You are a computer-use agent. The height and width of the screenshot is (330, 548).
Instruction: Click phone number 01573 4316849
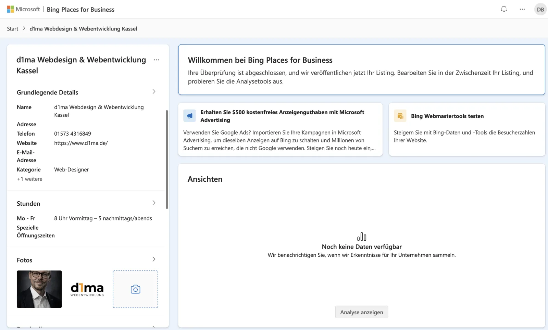coord(73,134)
